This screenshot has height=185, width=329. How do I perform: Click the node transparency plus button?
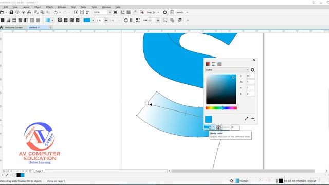click(106, 20)
